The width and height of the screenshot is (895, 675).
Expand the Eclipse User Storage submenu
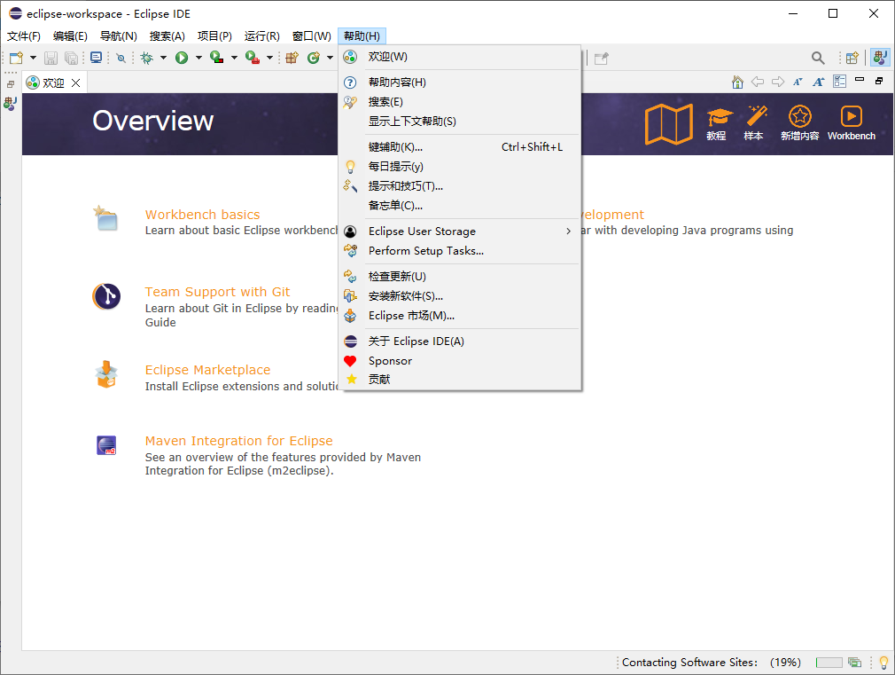460,231
